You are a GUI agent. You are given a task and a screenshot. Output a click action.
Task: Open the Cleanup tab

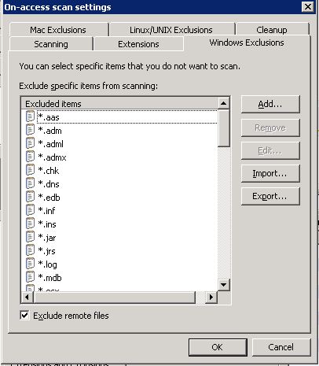tap(273, 30)
